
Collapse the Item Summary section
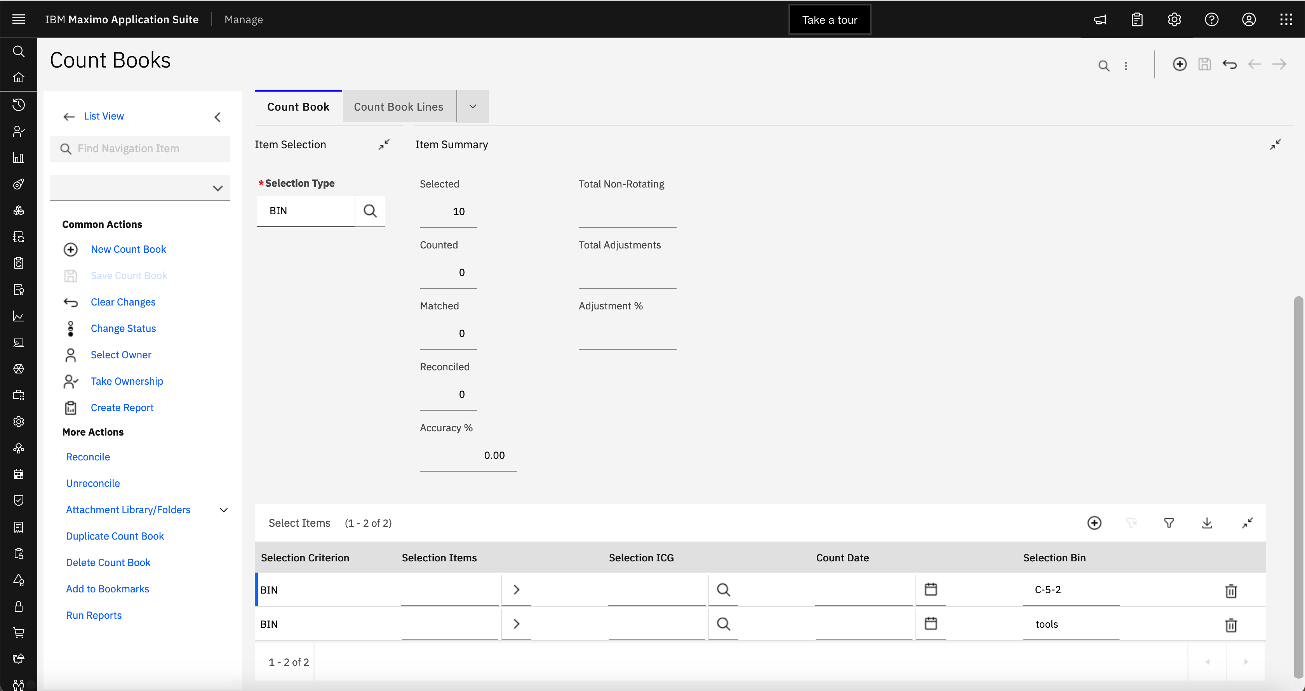click(1275, 145)
